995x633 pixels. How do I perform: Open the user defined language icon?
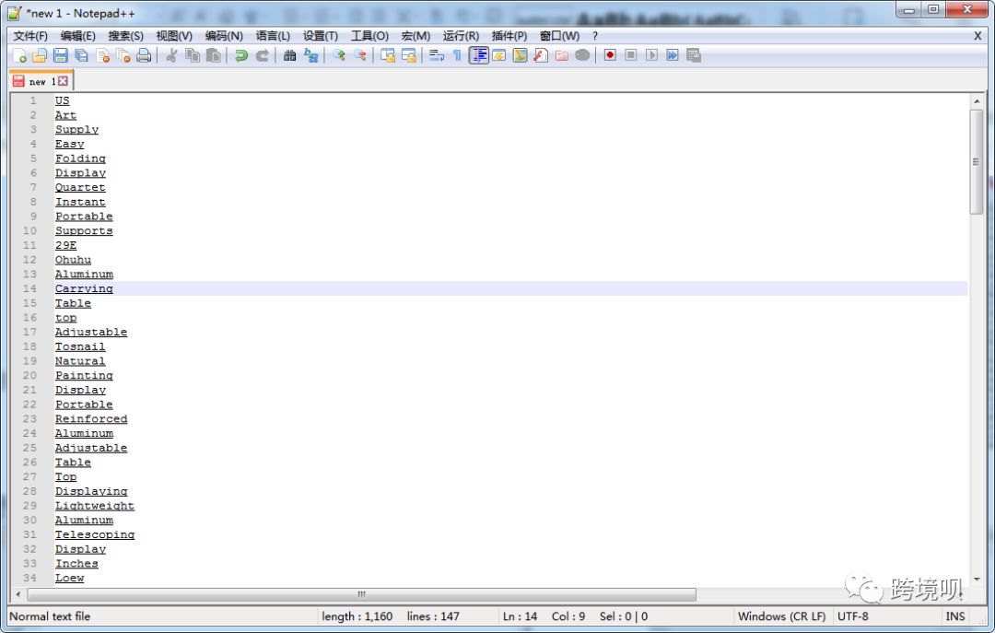coord(498,56)
